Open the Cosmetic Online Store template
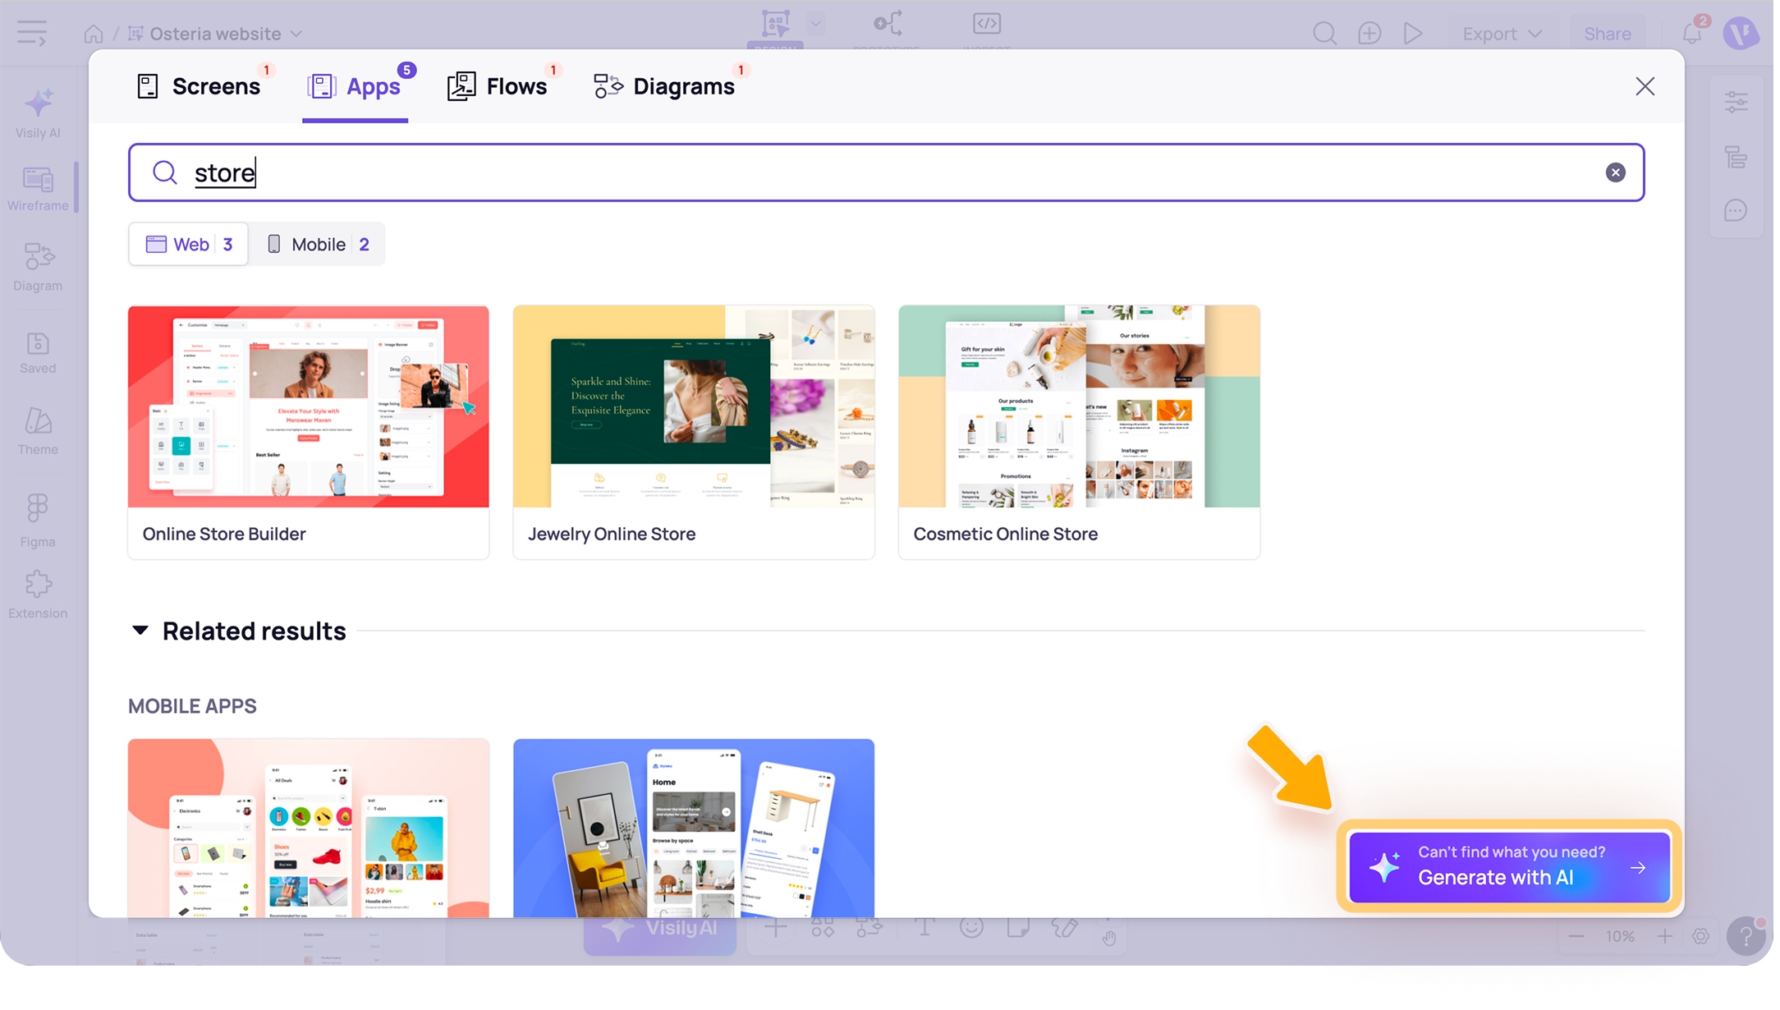 coord(1079,433)
